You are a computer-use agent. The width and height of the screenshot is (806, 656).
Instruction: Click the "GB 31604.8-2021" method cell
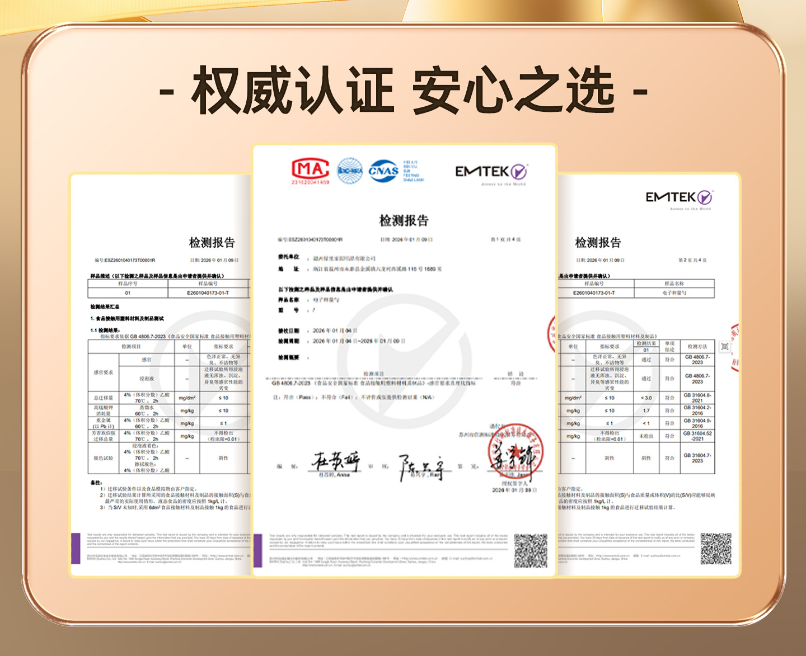point(697,398)
